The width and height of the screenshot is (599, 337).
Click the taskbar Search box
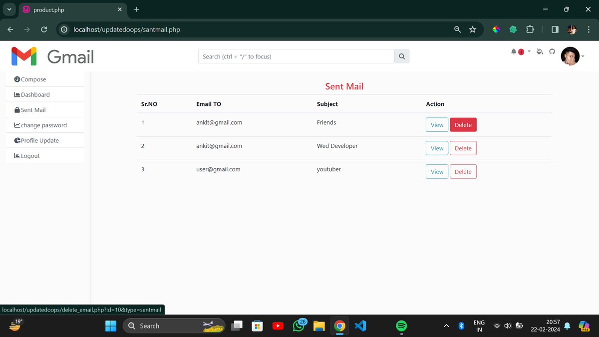[174, 326]
